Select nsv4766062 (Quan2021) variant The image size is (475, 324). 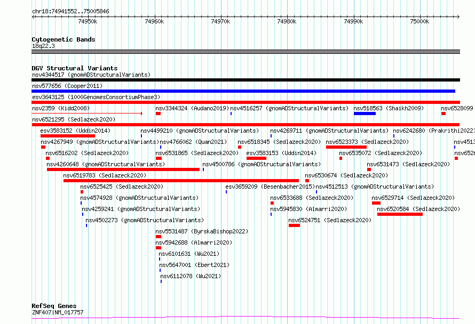click(x=193, y=142)
